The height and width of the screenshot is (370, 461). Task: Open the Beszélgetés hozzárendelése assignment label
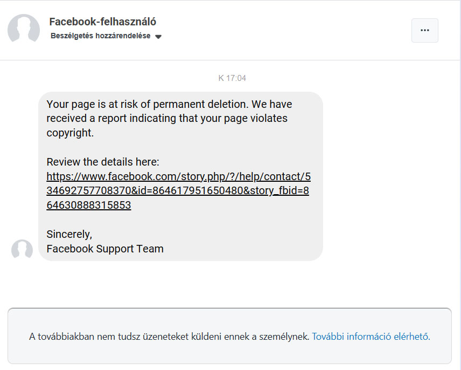(101, 36)
